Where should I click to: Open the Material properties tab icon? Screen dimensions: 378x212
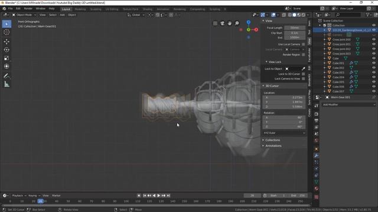pyautogui.click(x=317, y=188)
